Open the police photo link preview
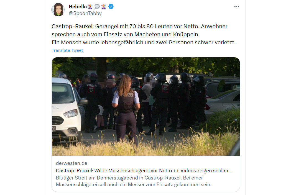Image resolution: width=291 pixels, height=195 pixels. click(x=146, y=106)
